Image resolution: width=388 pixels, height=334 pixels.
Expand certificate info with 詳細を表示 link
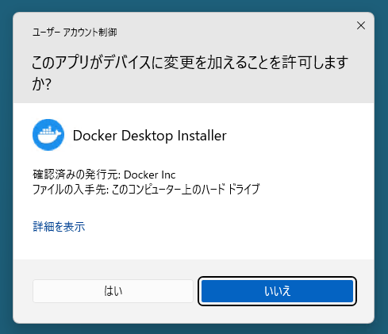(x=59, y=227)
